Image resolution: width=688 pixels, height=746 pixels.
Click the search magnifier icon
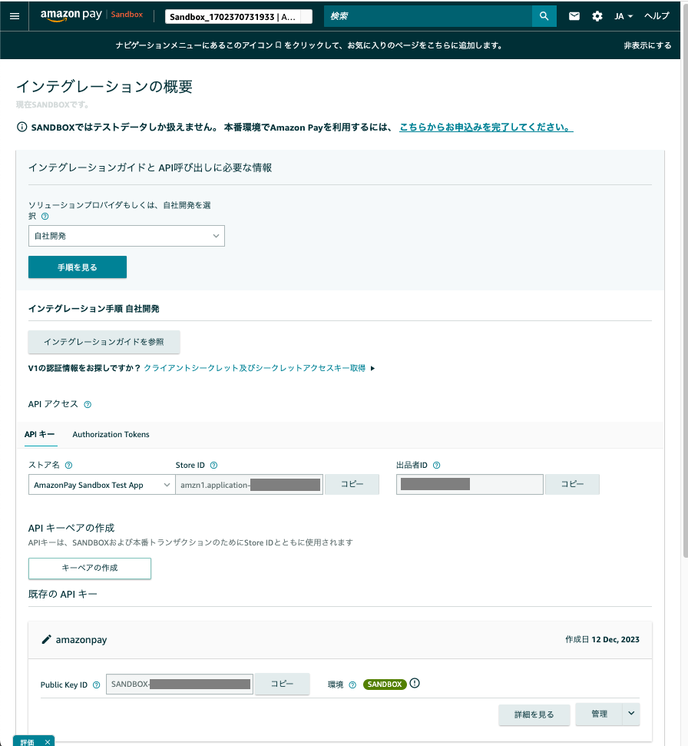[x=544, y=16]
